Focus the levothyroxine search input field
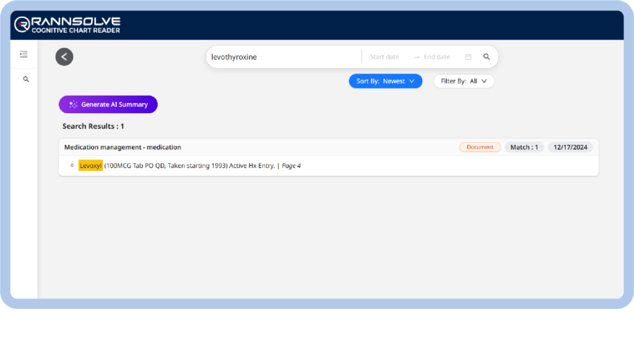This screenshot has height=356, width=634. tap(282, 57)
